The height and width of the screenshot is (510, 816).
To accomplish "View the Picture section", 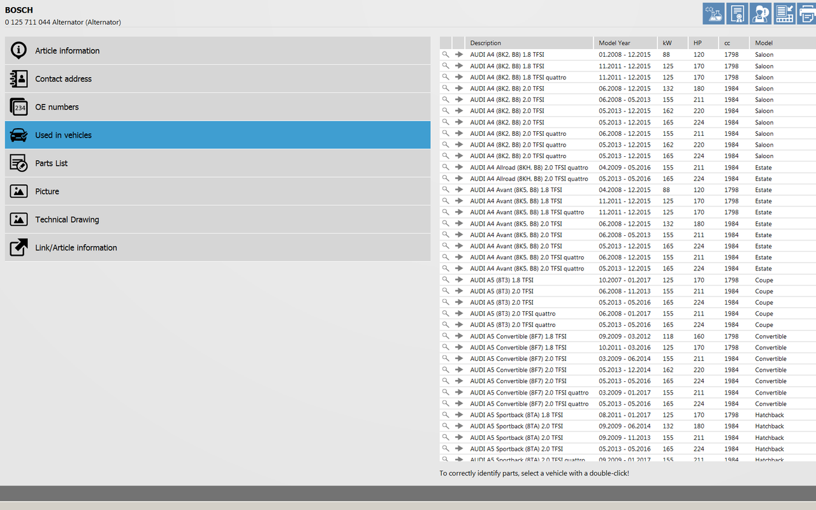I will click(x=217, y=191).
